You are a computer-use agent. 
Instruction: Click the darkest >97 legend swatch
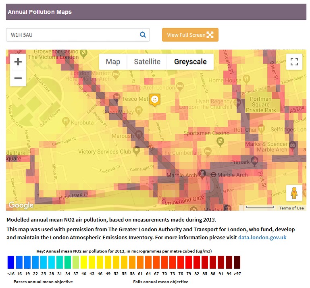(x=237, y=262)
